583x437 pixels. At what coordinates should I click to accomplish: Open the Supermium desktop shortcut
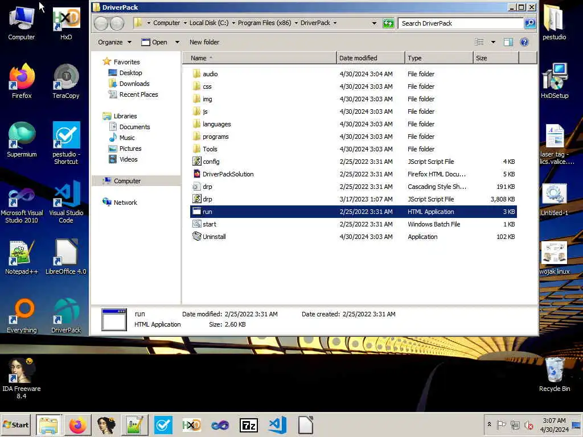pos(22,140)
